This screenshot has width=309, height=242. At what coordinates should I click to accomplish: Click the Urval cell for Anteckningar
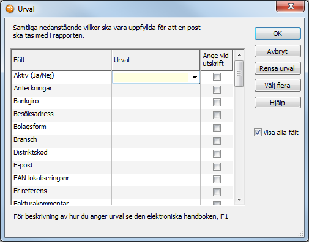pos(156,90)
